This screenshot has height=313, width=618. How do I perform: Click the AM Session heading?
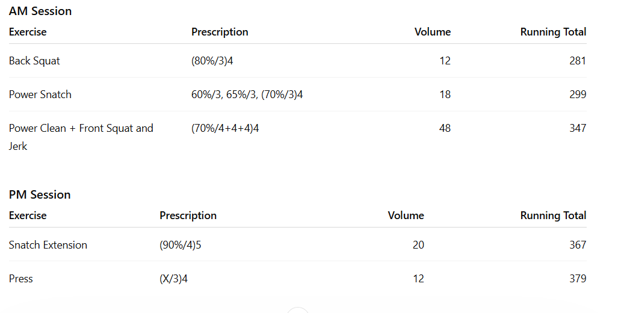click(x=40, y=11)
